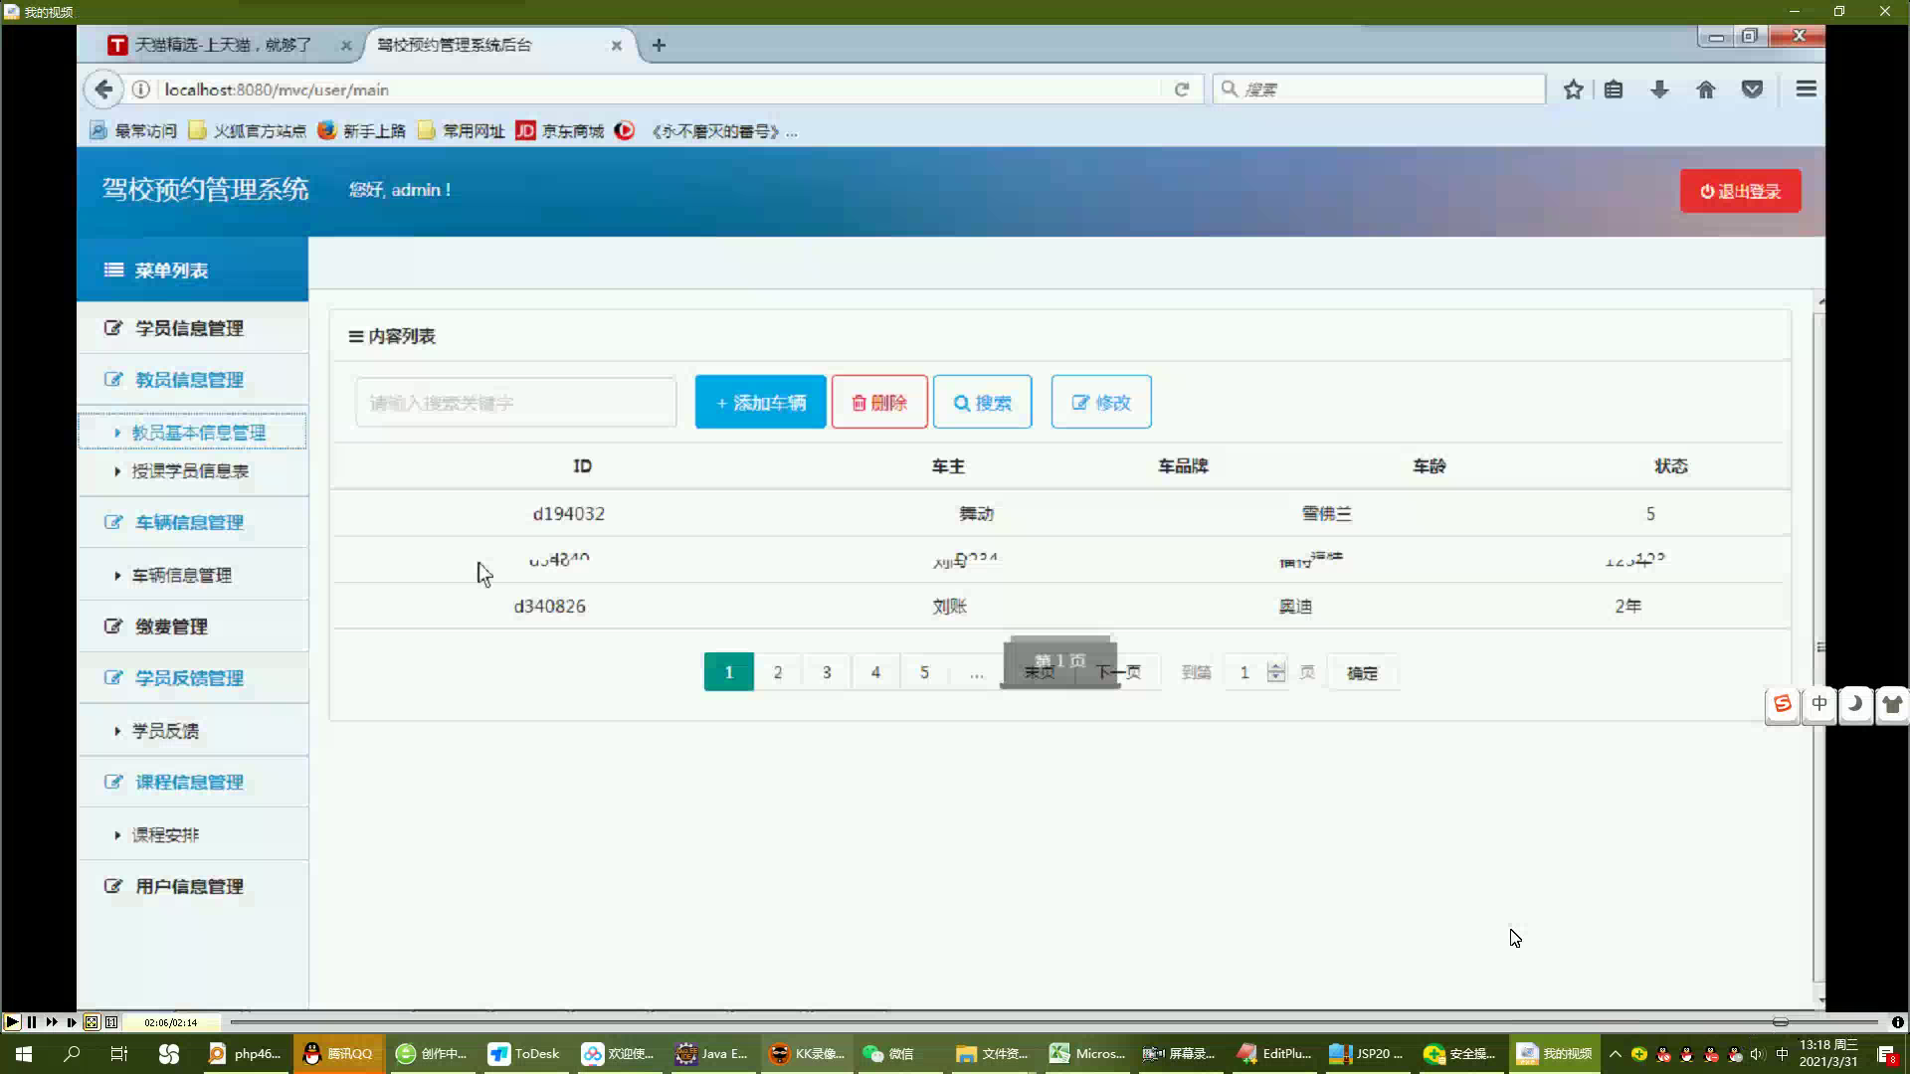Image resolution: width=1910 pixels, height=1074 pixels.
Task: Close the 驾校预约管理系统后台 tab
Action: [617, 45]
